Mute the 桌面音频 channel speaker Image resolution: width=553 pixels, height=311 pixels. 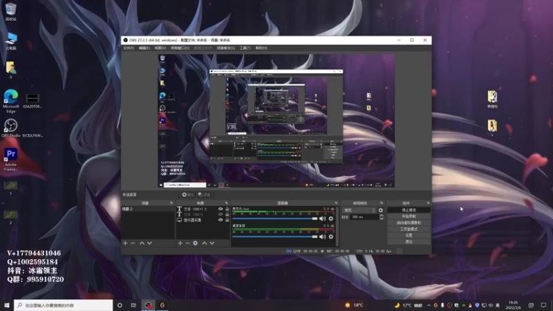(322, 236)
